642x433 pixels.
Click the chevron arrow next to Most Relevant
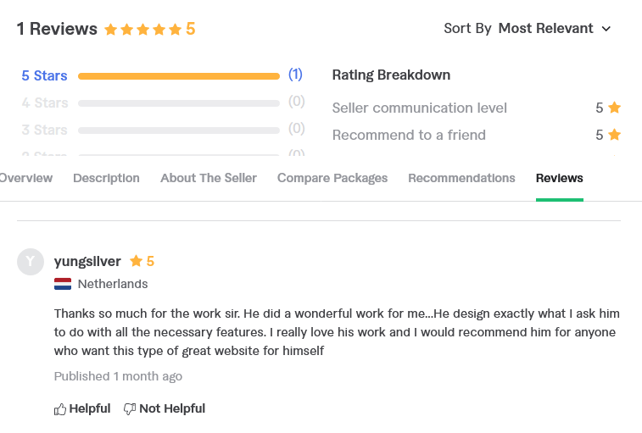[606, 29]
